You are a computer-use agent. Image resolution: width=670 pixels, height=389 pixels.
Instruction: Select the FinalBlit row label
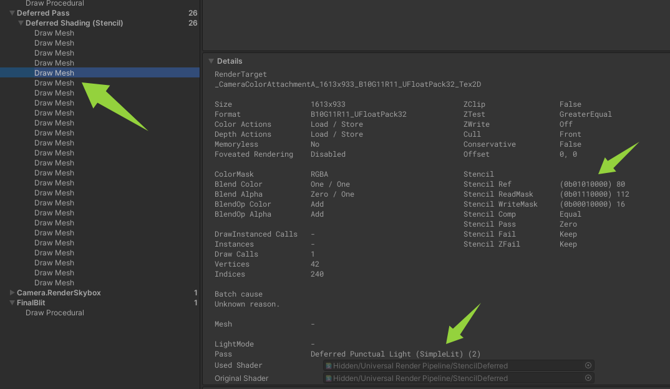click(31, 303)
